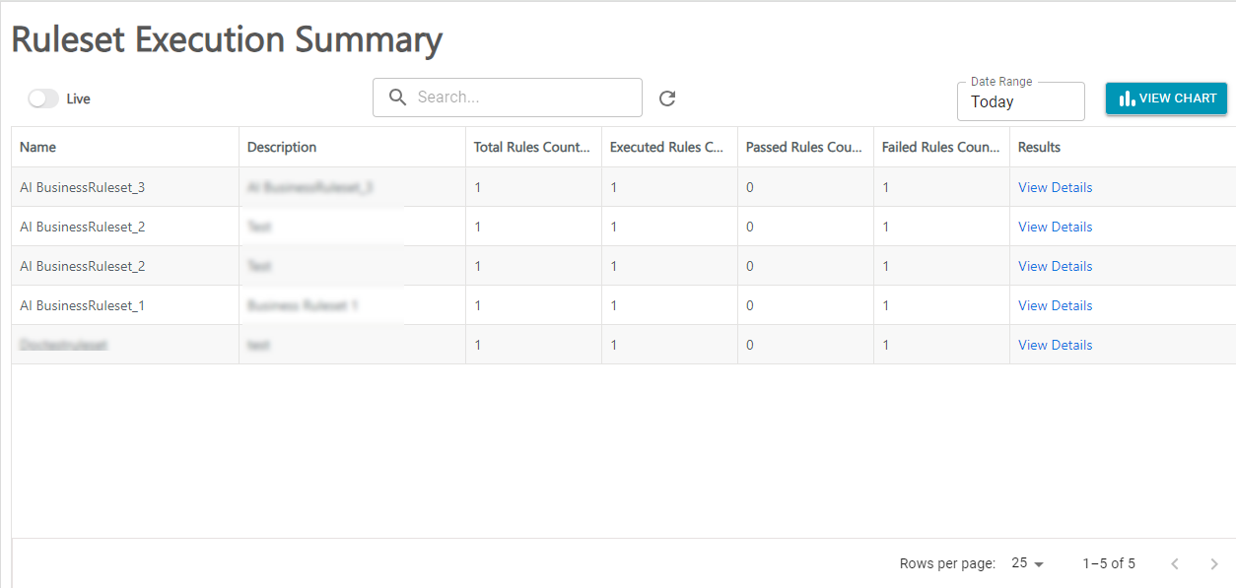Select the AI BusinessRuleset_1 row name
The width and height of the screenshot is (1236, 588).
[83, 305]
